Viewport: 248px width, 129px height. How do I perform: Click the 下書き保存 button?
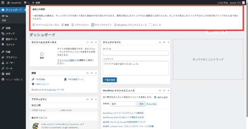tap(110, 80)
